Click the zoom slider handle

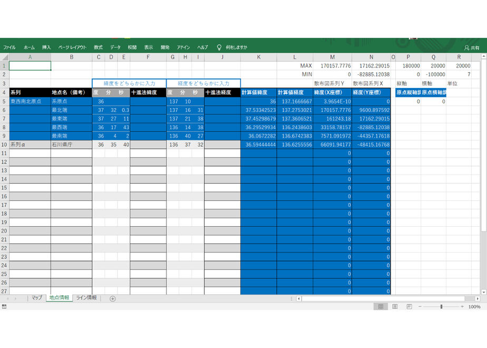[441, 307]
